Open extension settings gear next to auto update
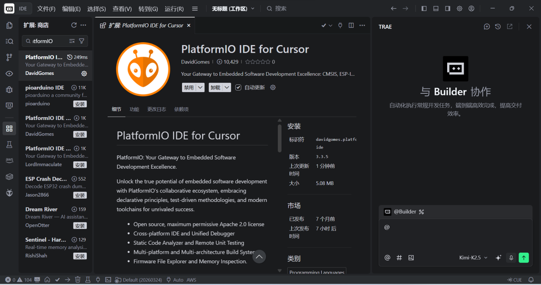This screenshot has height=285, width=541. click(x=273, y=88)
